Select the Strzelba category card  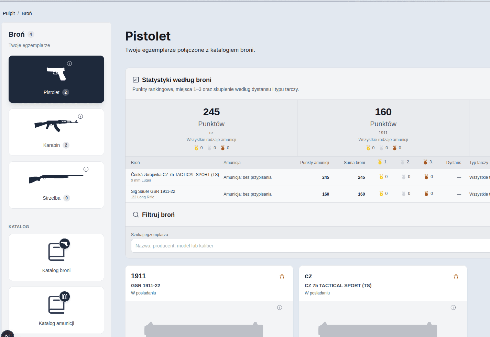coord(56,185)
